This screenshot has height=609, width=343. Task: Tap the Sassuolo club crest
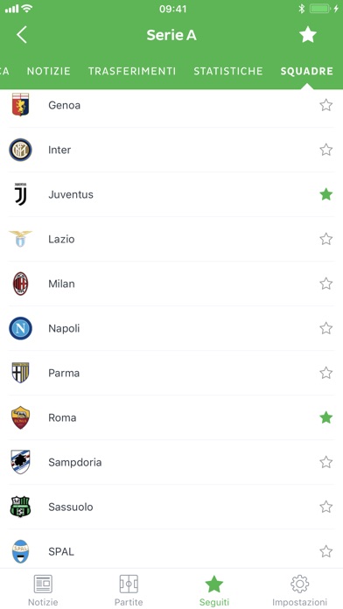click(x=21, y=507)
